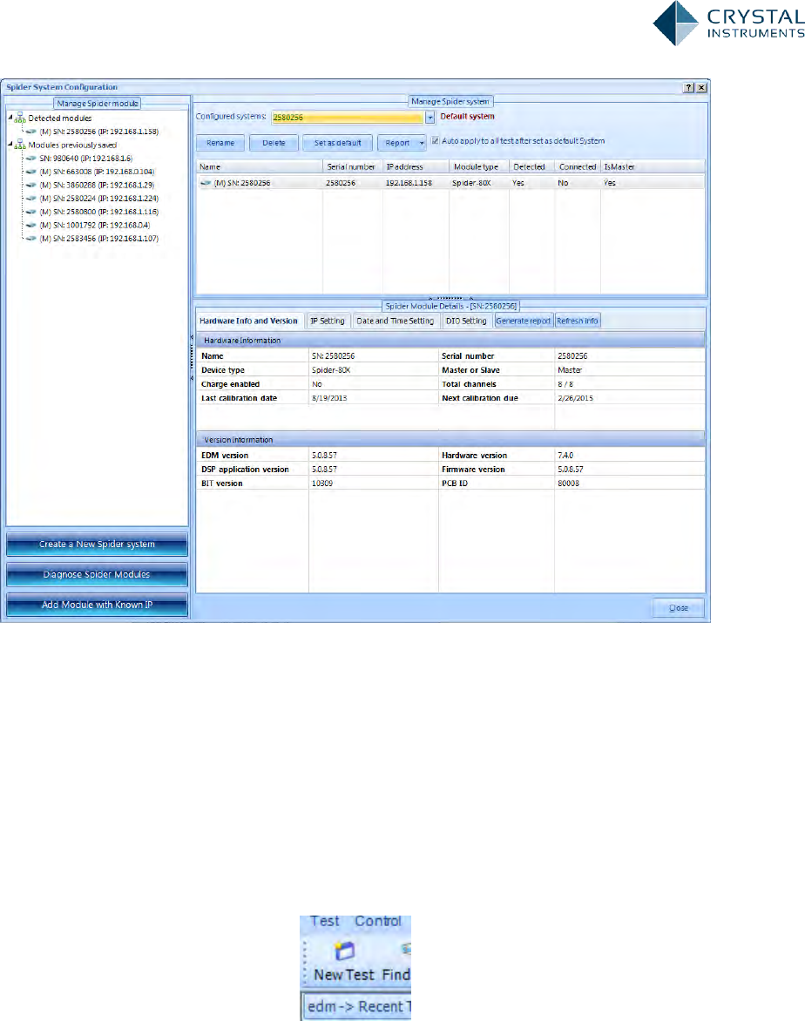805x1021 pixels.
Task: Click the Connected column header
Action: click(577, 166)
